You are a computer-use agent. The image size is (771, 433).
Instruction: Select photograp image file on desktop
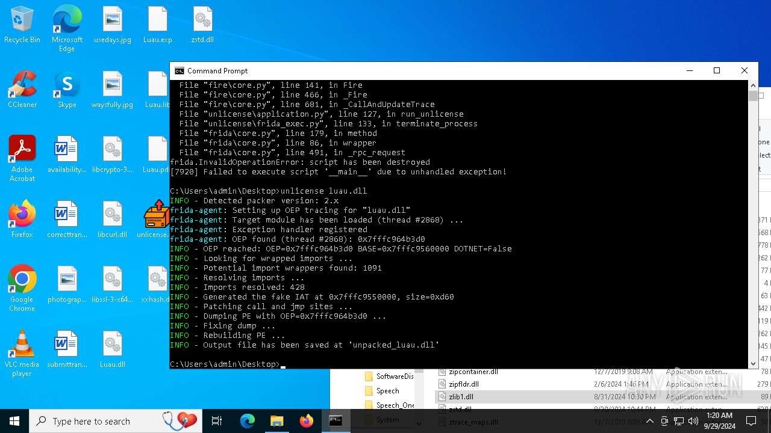click(67, 285)
